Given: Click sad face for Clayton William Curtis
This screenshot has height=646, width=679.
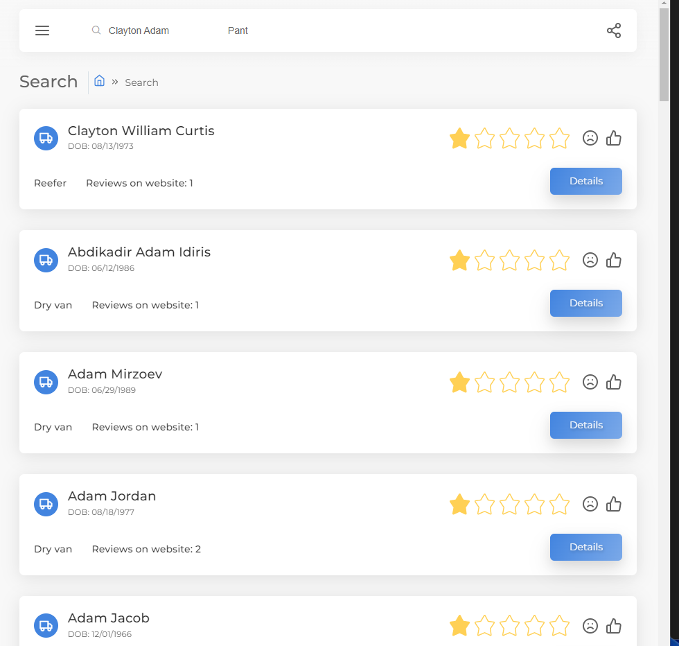Looking at the screenshot, I should pyautogui.click(x=590, y=138).
